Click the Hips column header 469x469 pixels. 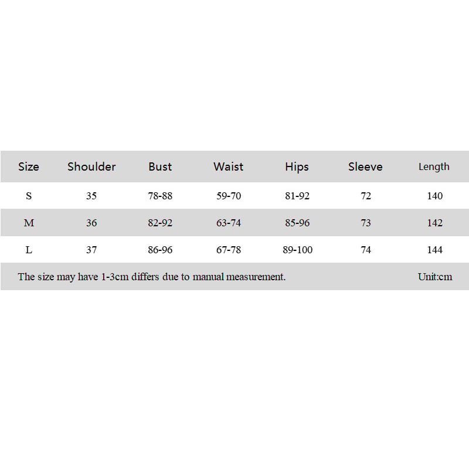tap(297, 167)
